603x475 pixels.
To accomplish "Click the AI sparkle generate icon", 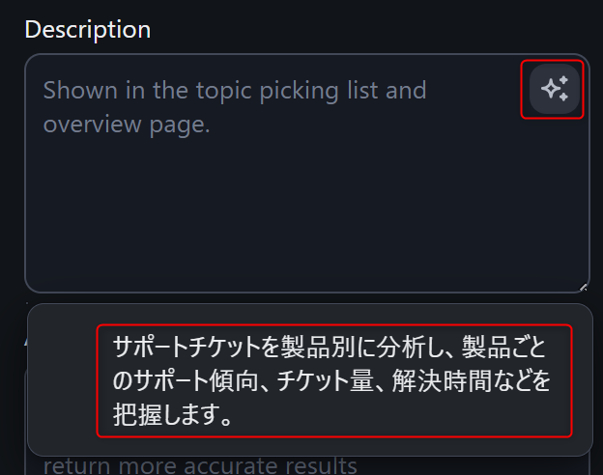I will click(x=554, y=90).
